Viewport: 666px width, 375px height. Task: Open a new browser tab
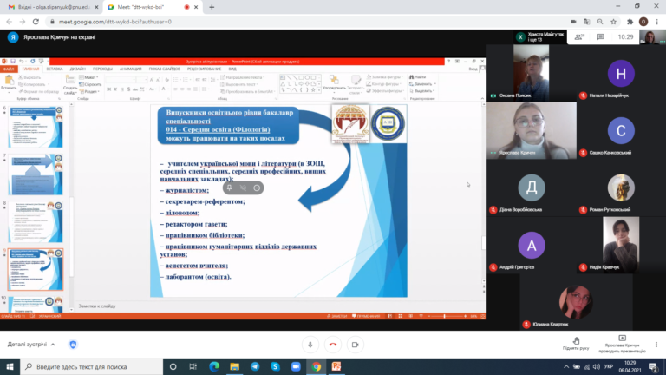[x=212, y=7]
